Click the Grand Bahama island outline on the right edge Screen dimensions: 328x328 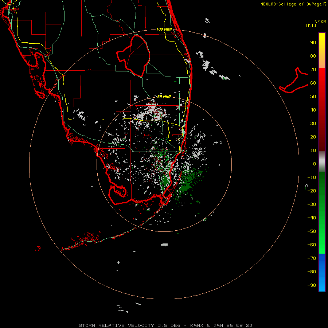(294, 80)
